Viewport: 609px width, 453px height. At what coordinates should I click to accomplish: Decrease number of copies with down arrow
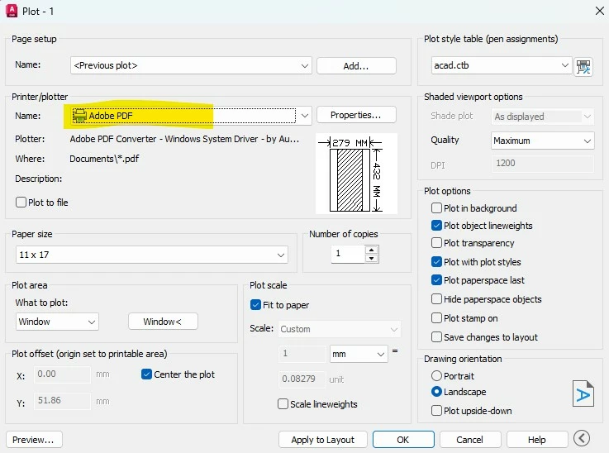[x=372, y=259]
